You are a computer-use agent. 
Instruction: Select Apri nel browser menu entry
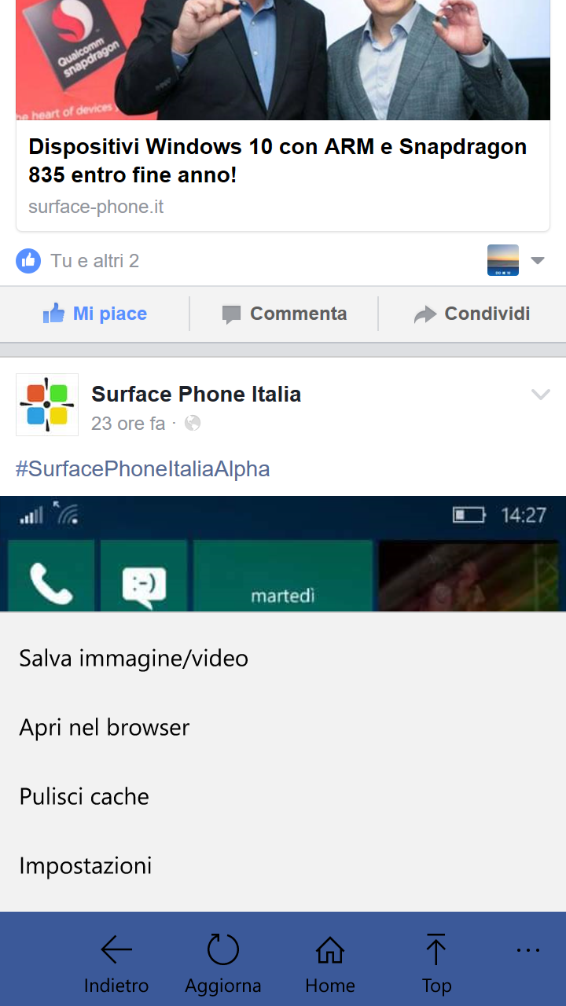(283, 727)
